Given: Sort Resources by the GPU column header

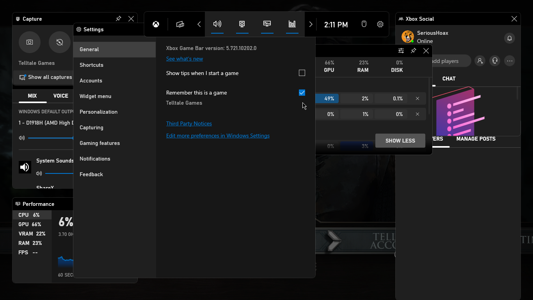Looking at the screenshot, I should 329,66.
